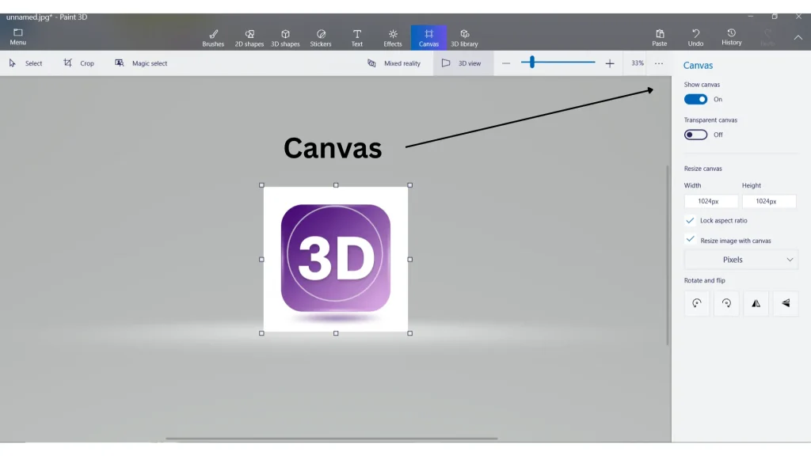Open the zoom options ellipsis menu
811x456 pixels.
coord(658,63)
